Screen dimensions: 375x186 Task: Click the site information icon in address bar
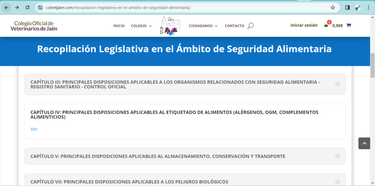pos(41,7)
